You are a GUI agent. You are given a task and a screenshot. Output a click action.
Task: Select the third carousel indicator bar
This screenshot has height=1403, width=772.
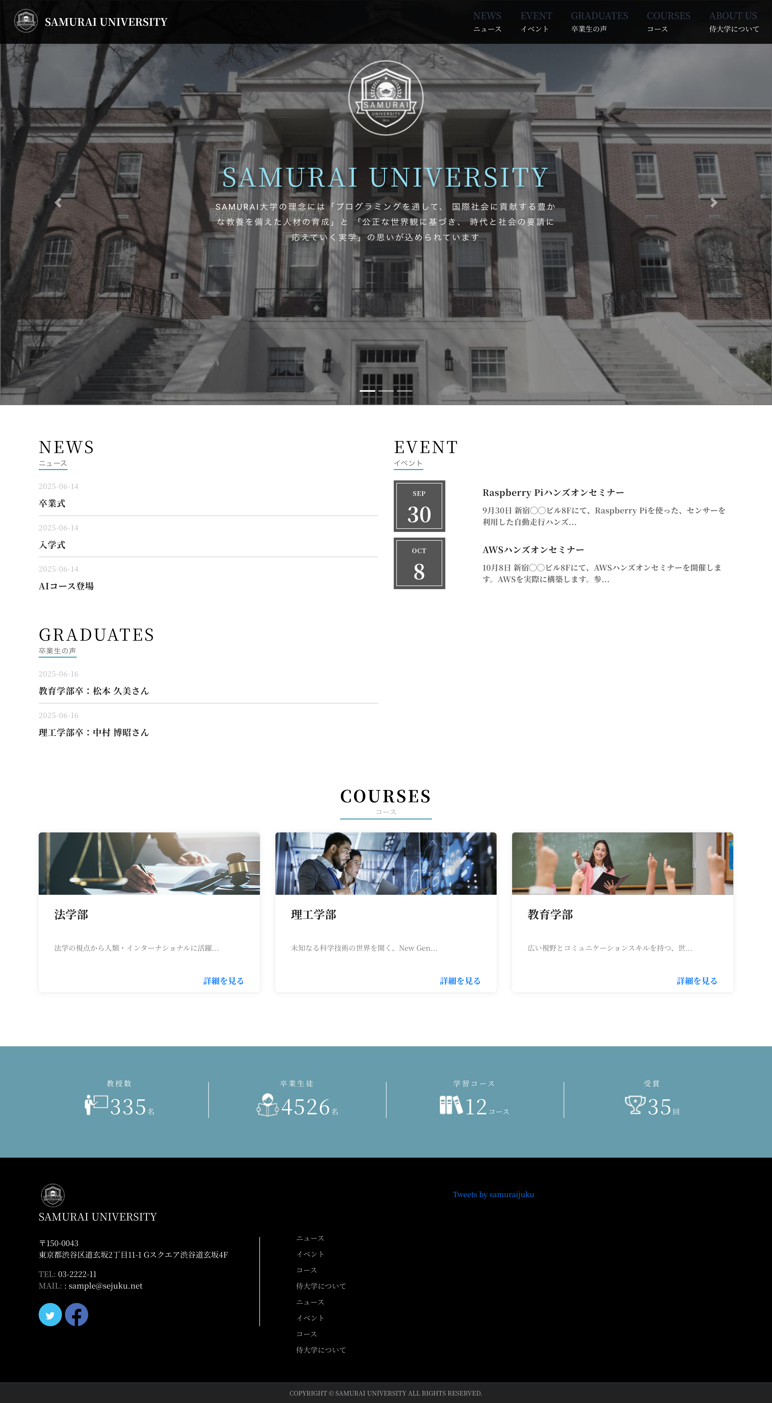pos(404,390)
